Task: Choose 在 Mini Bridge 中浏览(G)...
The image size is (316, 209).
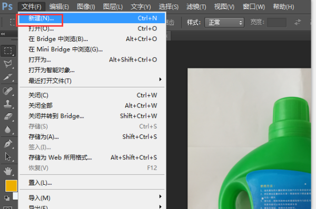Action: 92,49
